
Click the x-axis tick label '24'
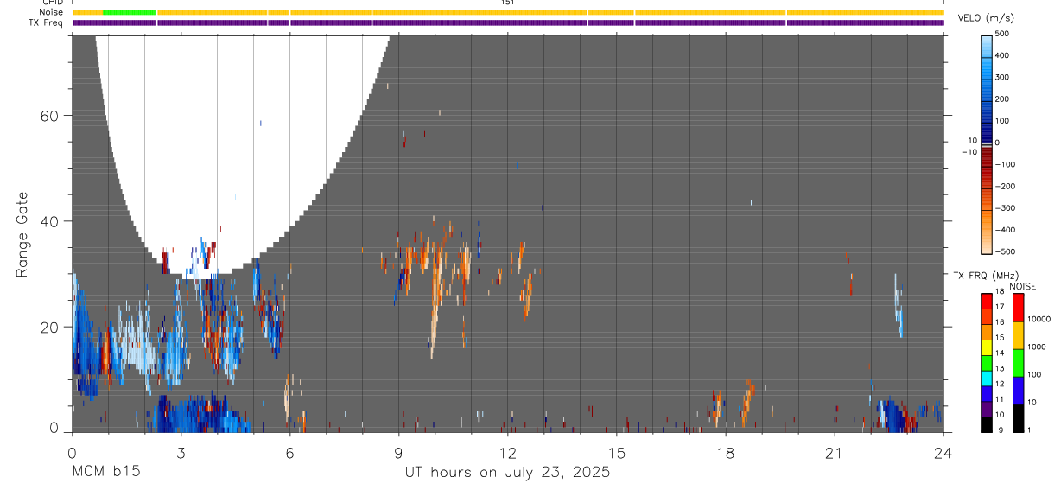click(943, 454)
